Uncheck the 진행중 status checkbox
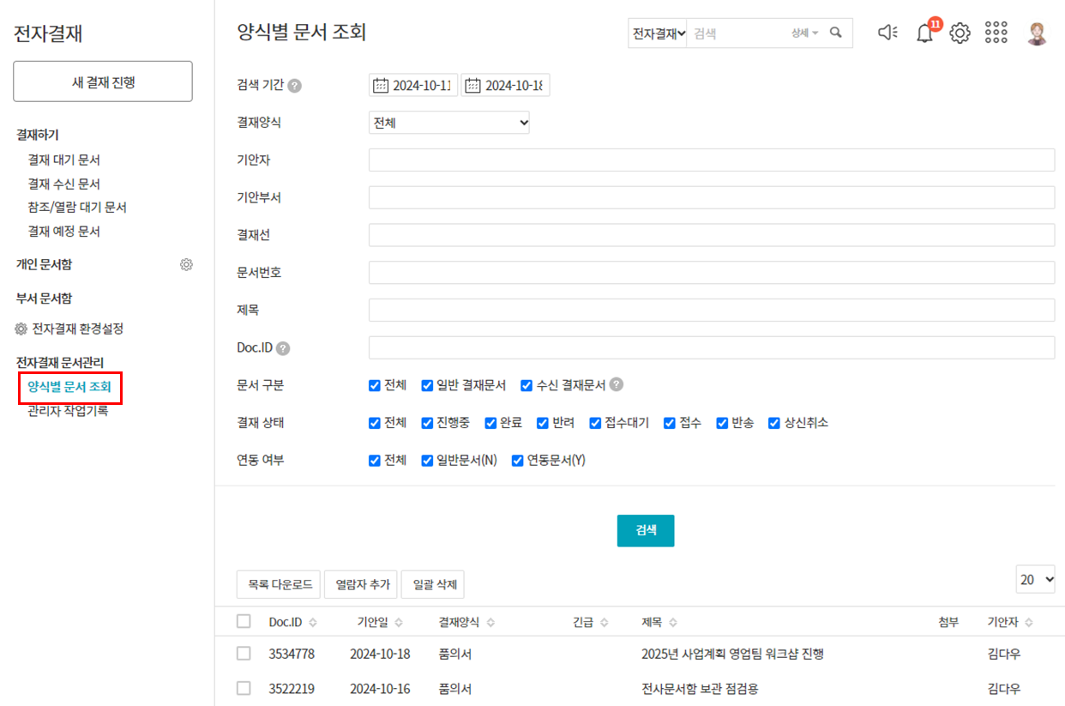 [x=428, y=423]
